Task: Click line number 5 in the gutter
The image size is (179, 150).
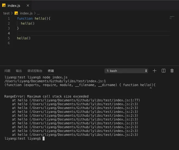Action: pos(9,38)
